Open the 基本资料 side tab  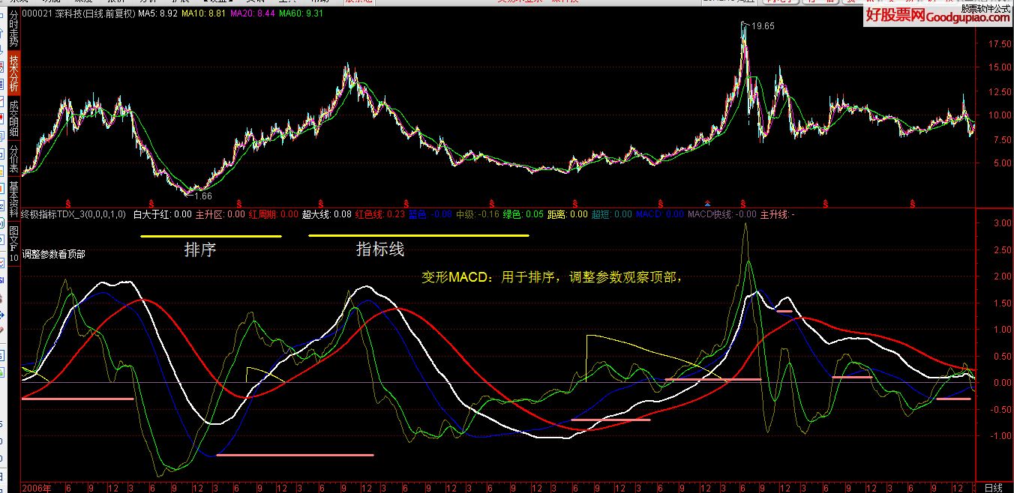[13, 199]
